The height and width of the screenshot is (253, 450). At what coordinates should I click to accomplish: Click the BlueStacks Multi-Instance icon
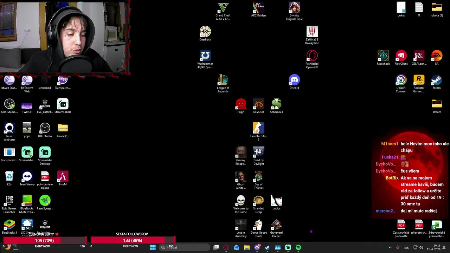[x=27, y=205]
